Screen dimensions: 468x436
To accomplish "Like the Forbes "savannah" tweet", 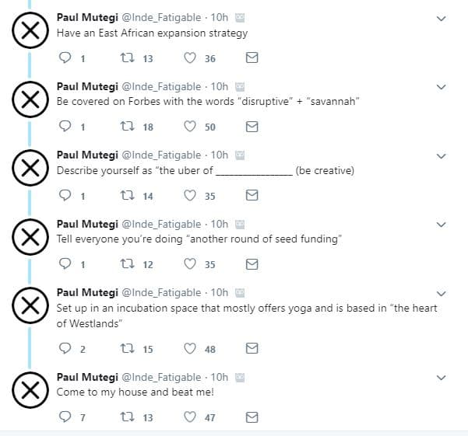I will coord(190,127).
